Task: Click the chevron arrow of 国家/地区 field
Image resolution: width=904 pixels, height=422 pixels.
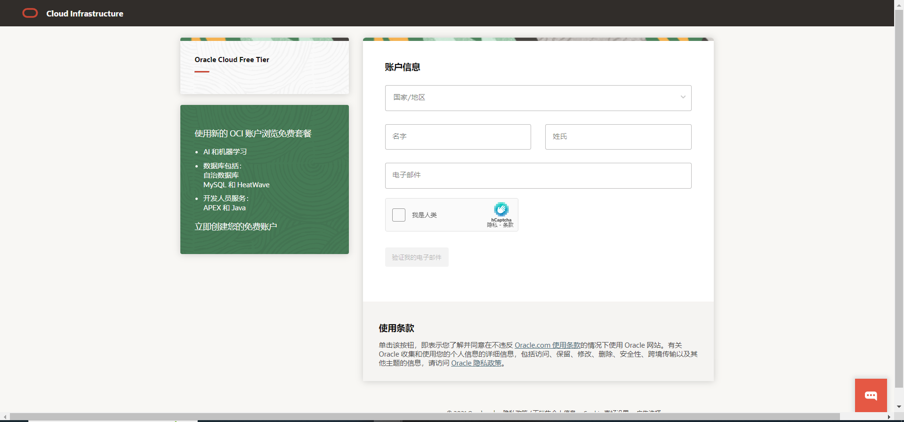Action: 683,97
